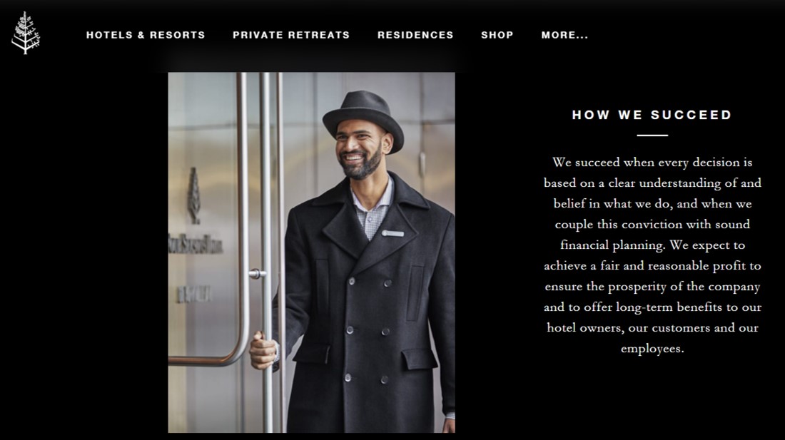The height and width of the screenshot is (440, 785).
Task: Click the line "We succeed when every decision is"
Action: pos(652,163)
